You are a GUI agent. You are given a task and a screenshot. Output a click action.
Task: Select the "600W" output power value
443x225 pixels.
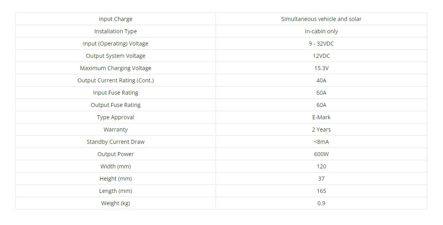(321, 154)
